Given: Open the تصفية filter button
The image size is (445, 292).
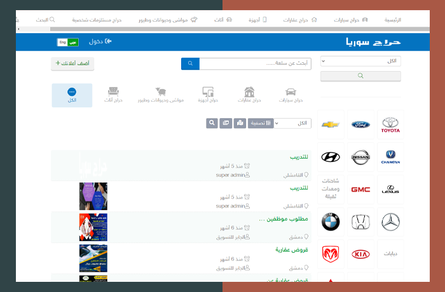Looking at the screenshot, I should click(x=261, y=123).
